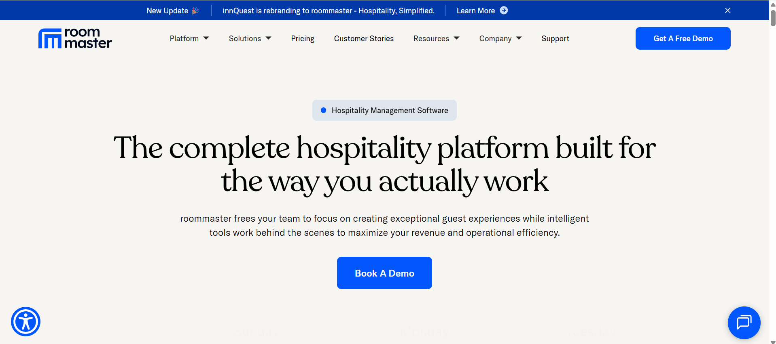This screenshot has width=776, height=344.
Task: Expand the Solutions dropdown menu
Action: (x=250, y=38)
